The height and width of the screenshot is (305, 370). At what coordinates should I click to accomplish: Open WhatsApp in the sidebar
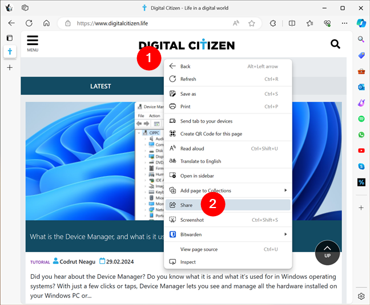(361, 135)
